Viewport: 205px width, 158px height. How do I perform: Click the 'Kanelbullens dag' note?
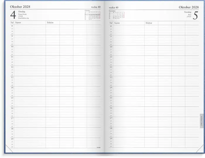tap(23, 18)
